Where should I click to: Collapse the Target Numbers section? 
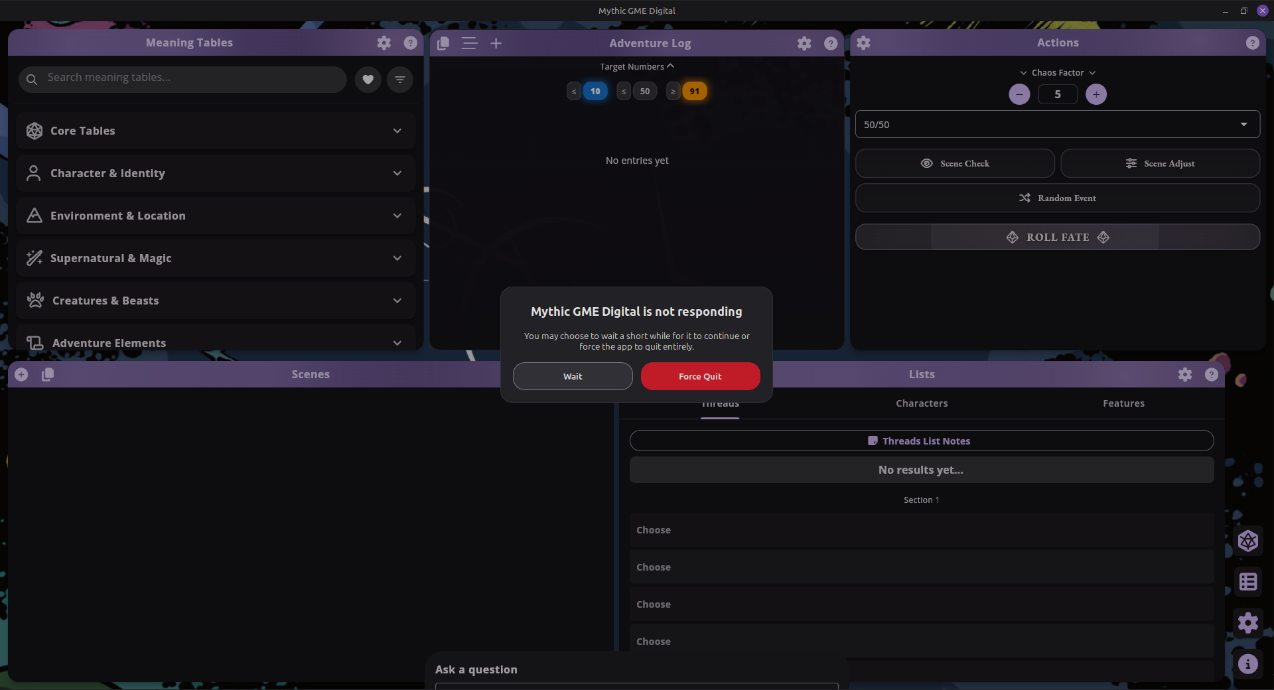[637, 67]
